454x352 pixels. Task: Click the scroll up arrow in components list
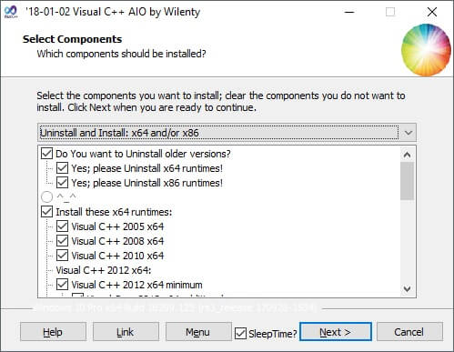(408, 155)
